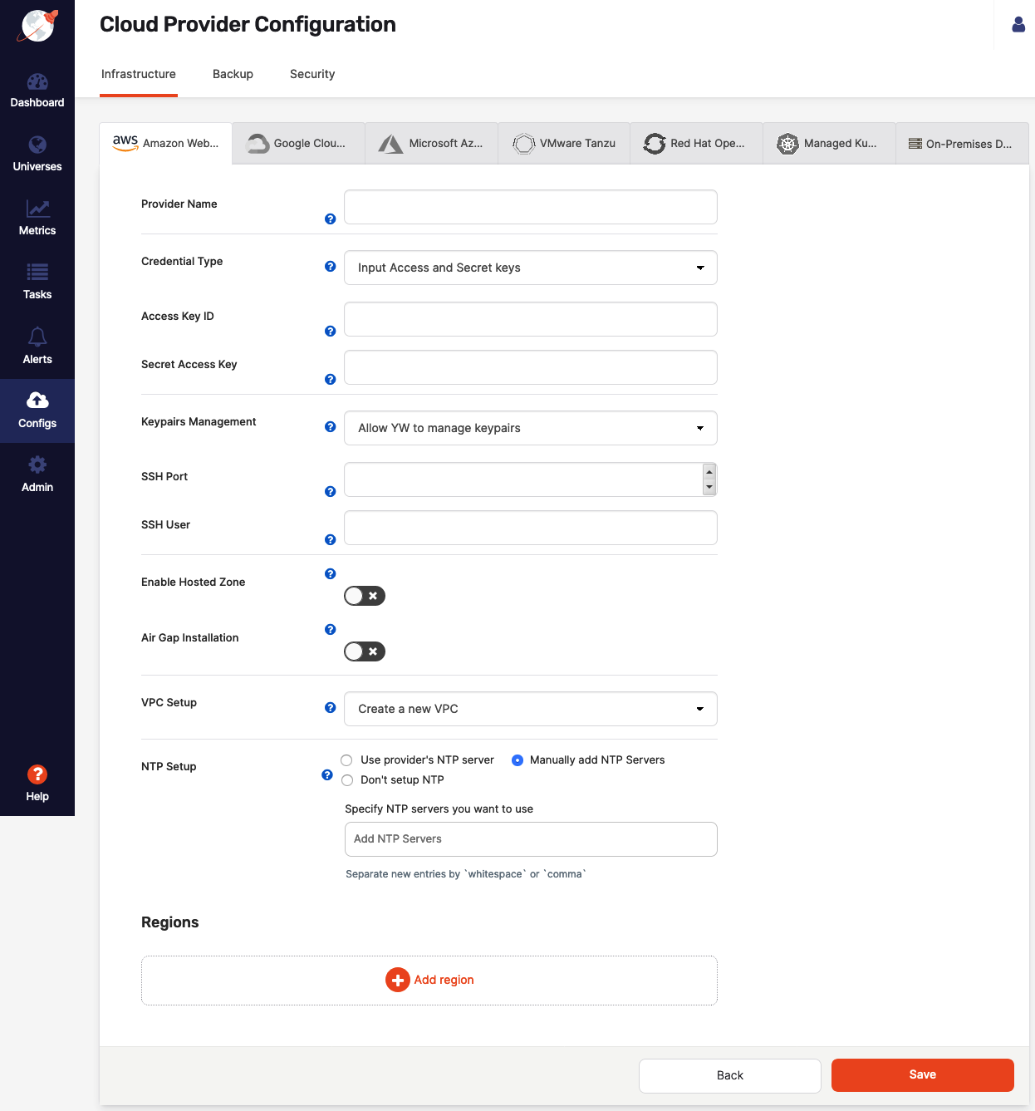Image resolution: width=1035 pixels, height=1111 pixels.
Task: Expand the Credential Type dropdown
Action: [x=530, y=268]
